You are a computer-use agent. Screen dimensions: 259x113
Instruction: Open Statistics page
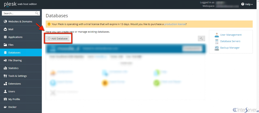(21, 68)
